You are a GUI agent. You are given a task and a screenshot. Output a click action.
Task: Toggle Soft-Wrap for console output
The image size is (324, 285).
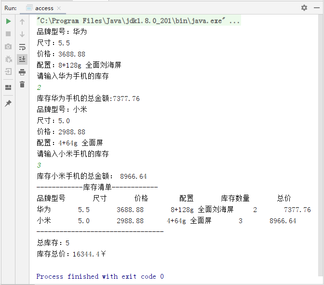point(22,47)
